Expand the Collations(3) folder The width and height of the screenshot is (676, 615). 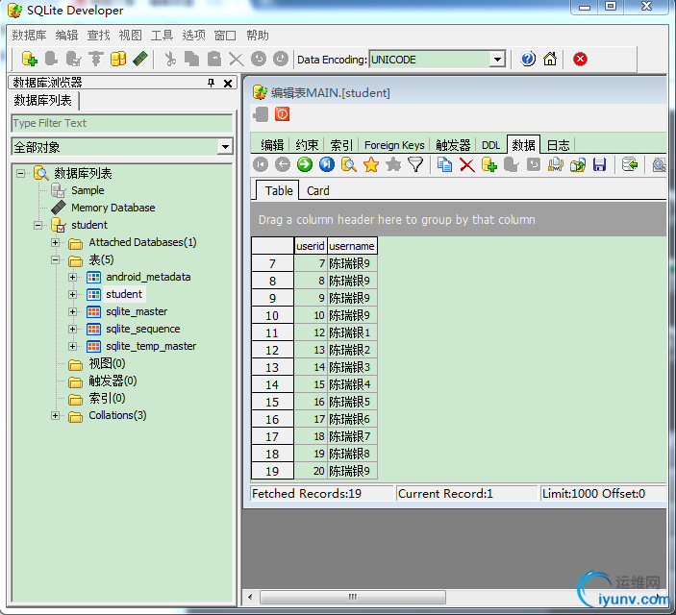(x=55, y=415)
